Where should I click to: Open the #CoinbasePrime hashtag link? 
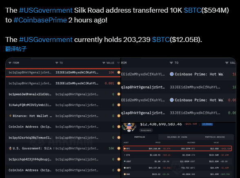(40, 20)
